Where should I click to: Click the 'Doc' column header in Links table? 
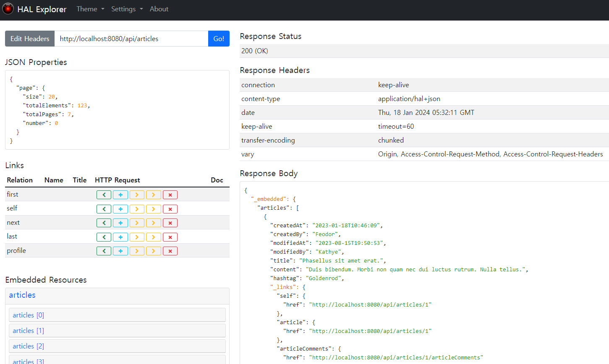click(x=217, y=180)
